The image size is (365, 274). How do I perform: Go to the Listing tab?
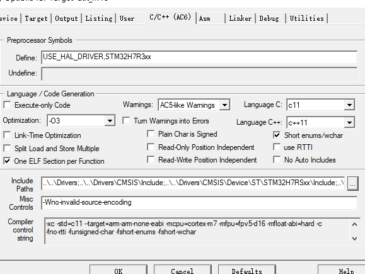pos(99,18)
